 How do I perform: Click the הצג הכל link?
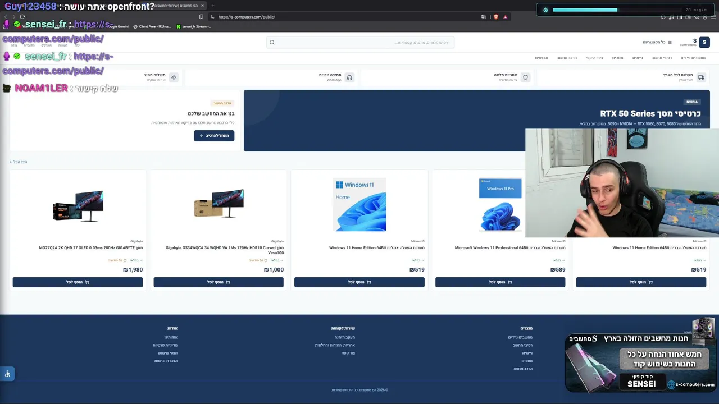(x=19, y=162)
